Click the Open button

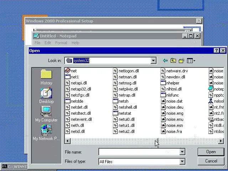tap(211, 152)
